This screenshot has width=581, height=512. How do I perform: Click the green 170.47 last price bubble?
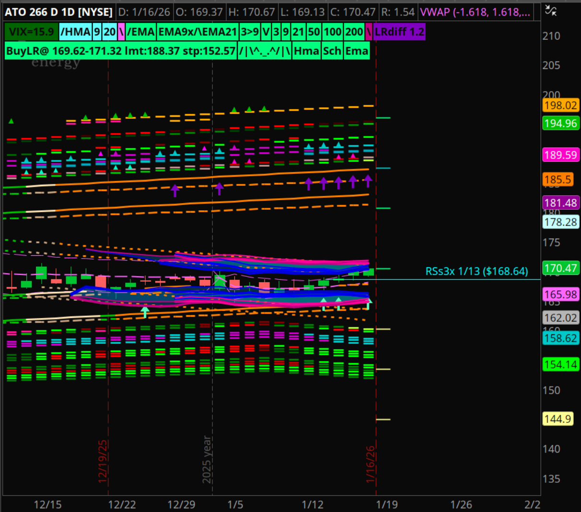(560, 268)
